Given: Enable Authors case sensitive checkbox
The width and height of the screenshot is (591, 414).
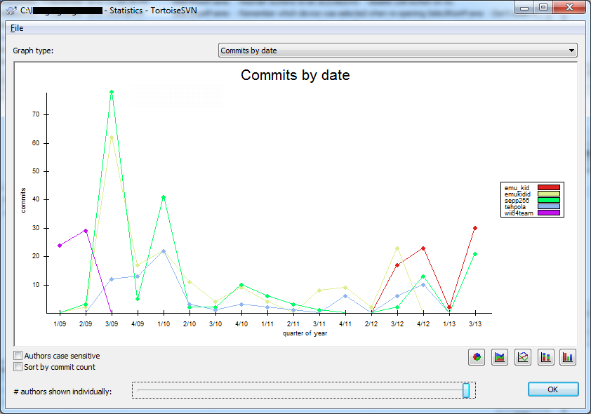Looking at the screenshot, I should (18, 356).
